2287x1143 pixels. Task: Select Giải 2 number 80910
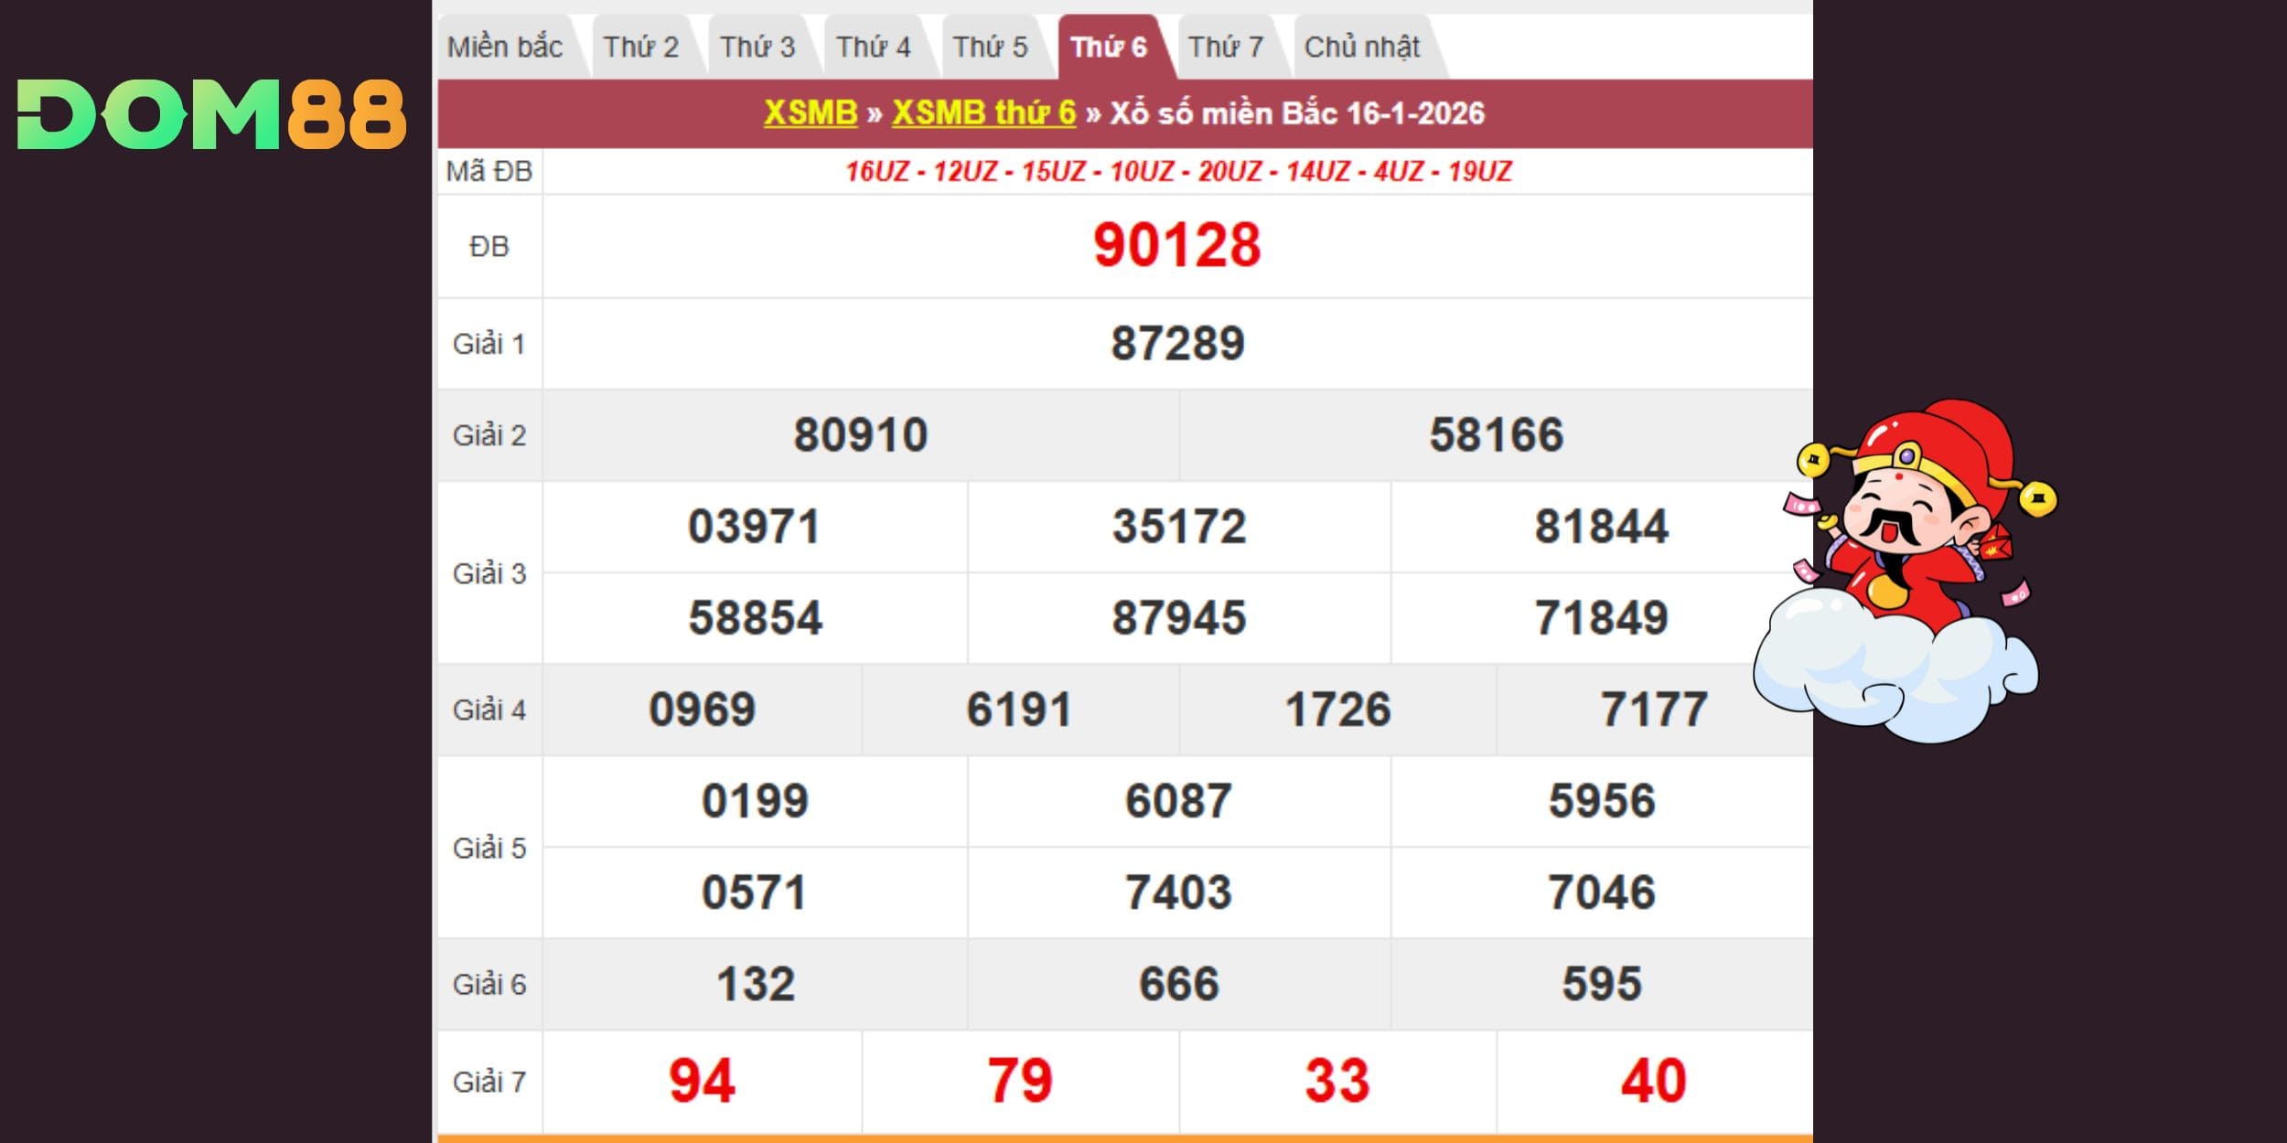coord(860,434)
